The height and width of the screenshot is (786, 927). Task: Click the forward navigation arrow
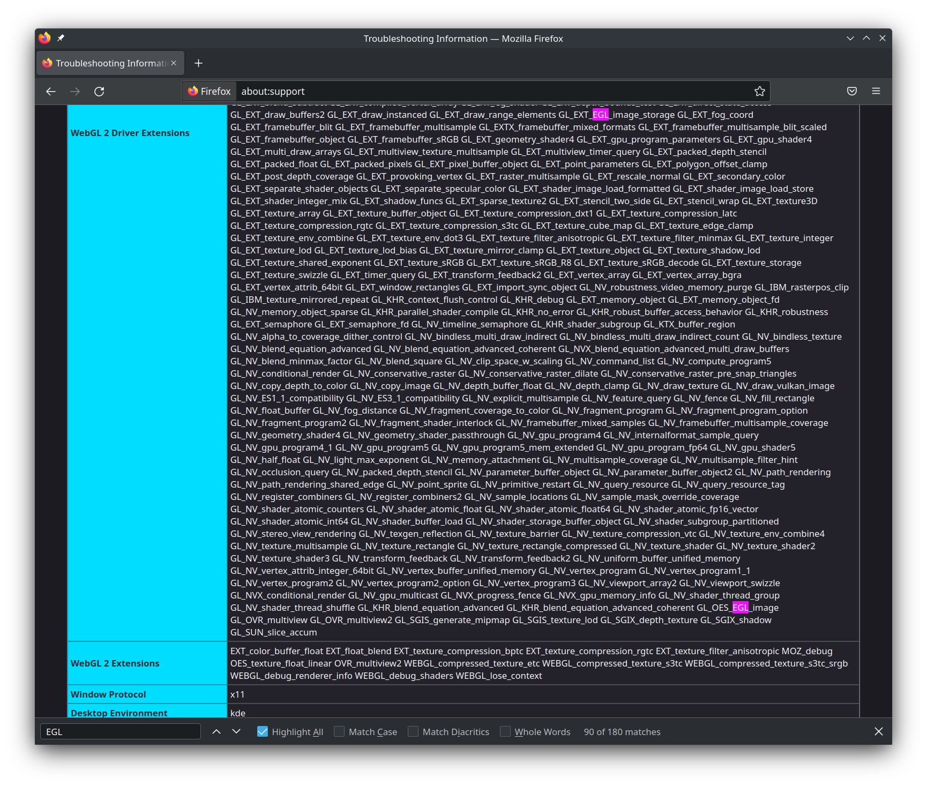75,91
